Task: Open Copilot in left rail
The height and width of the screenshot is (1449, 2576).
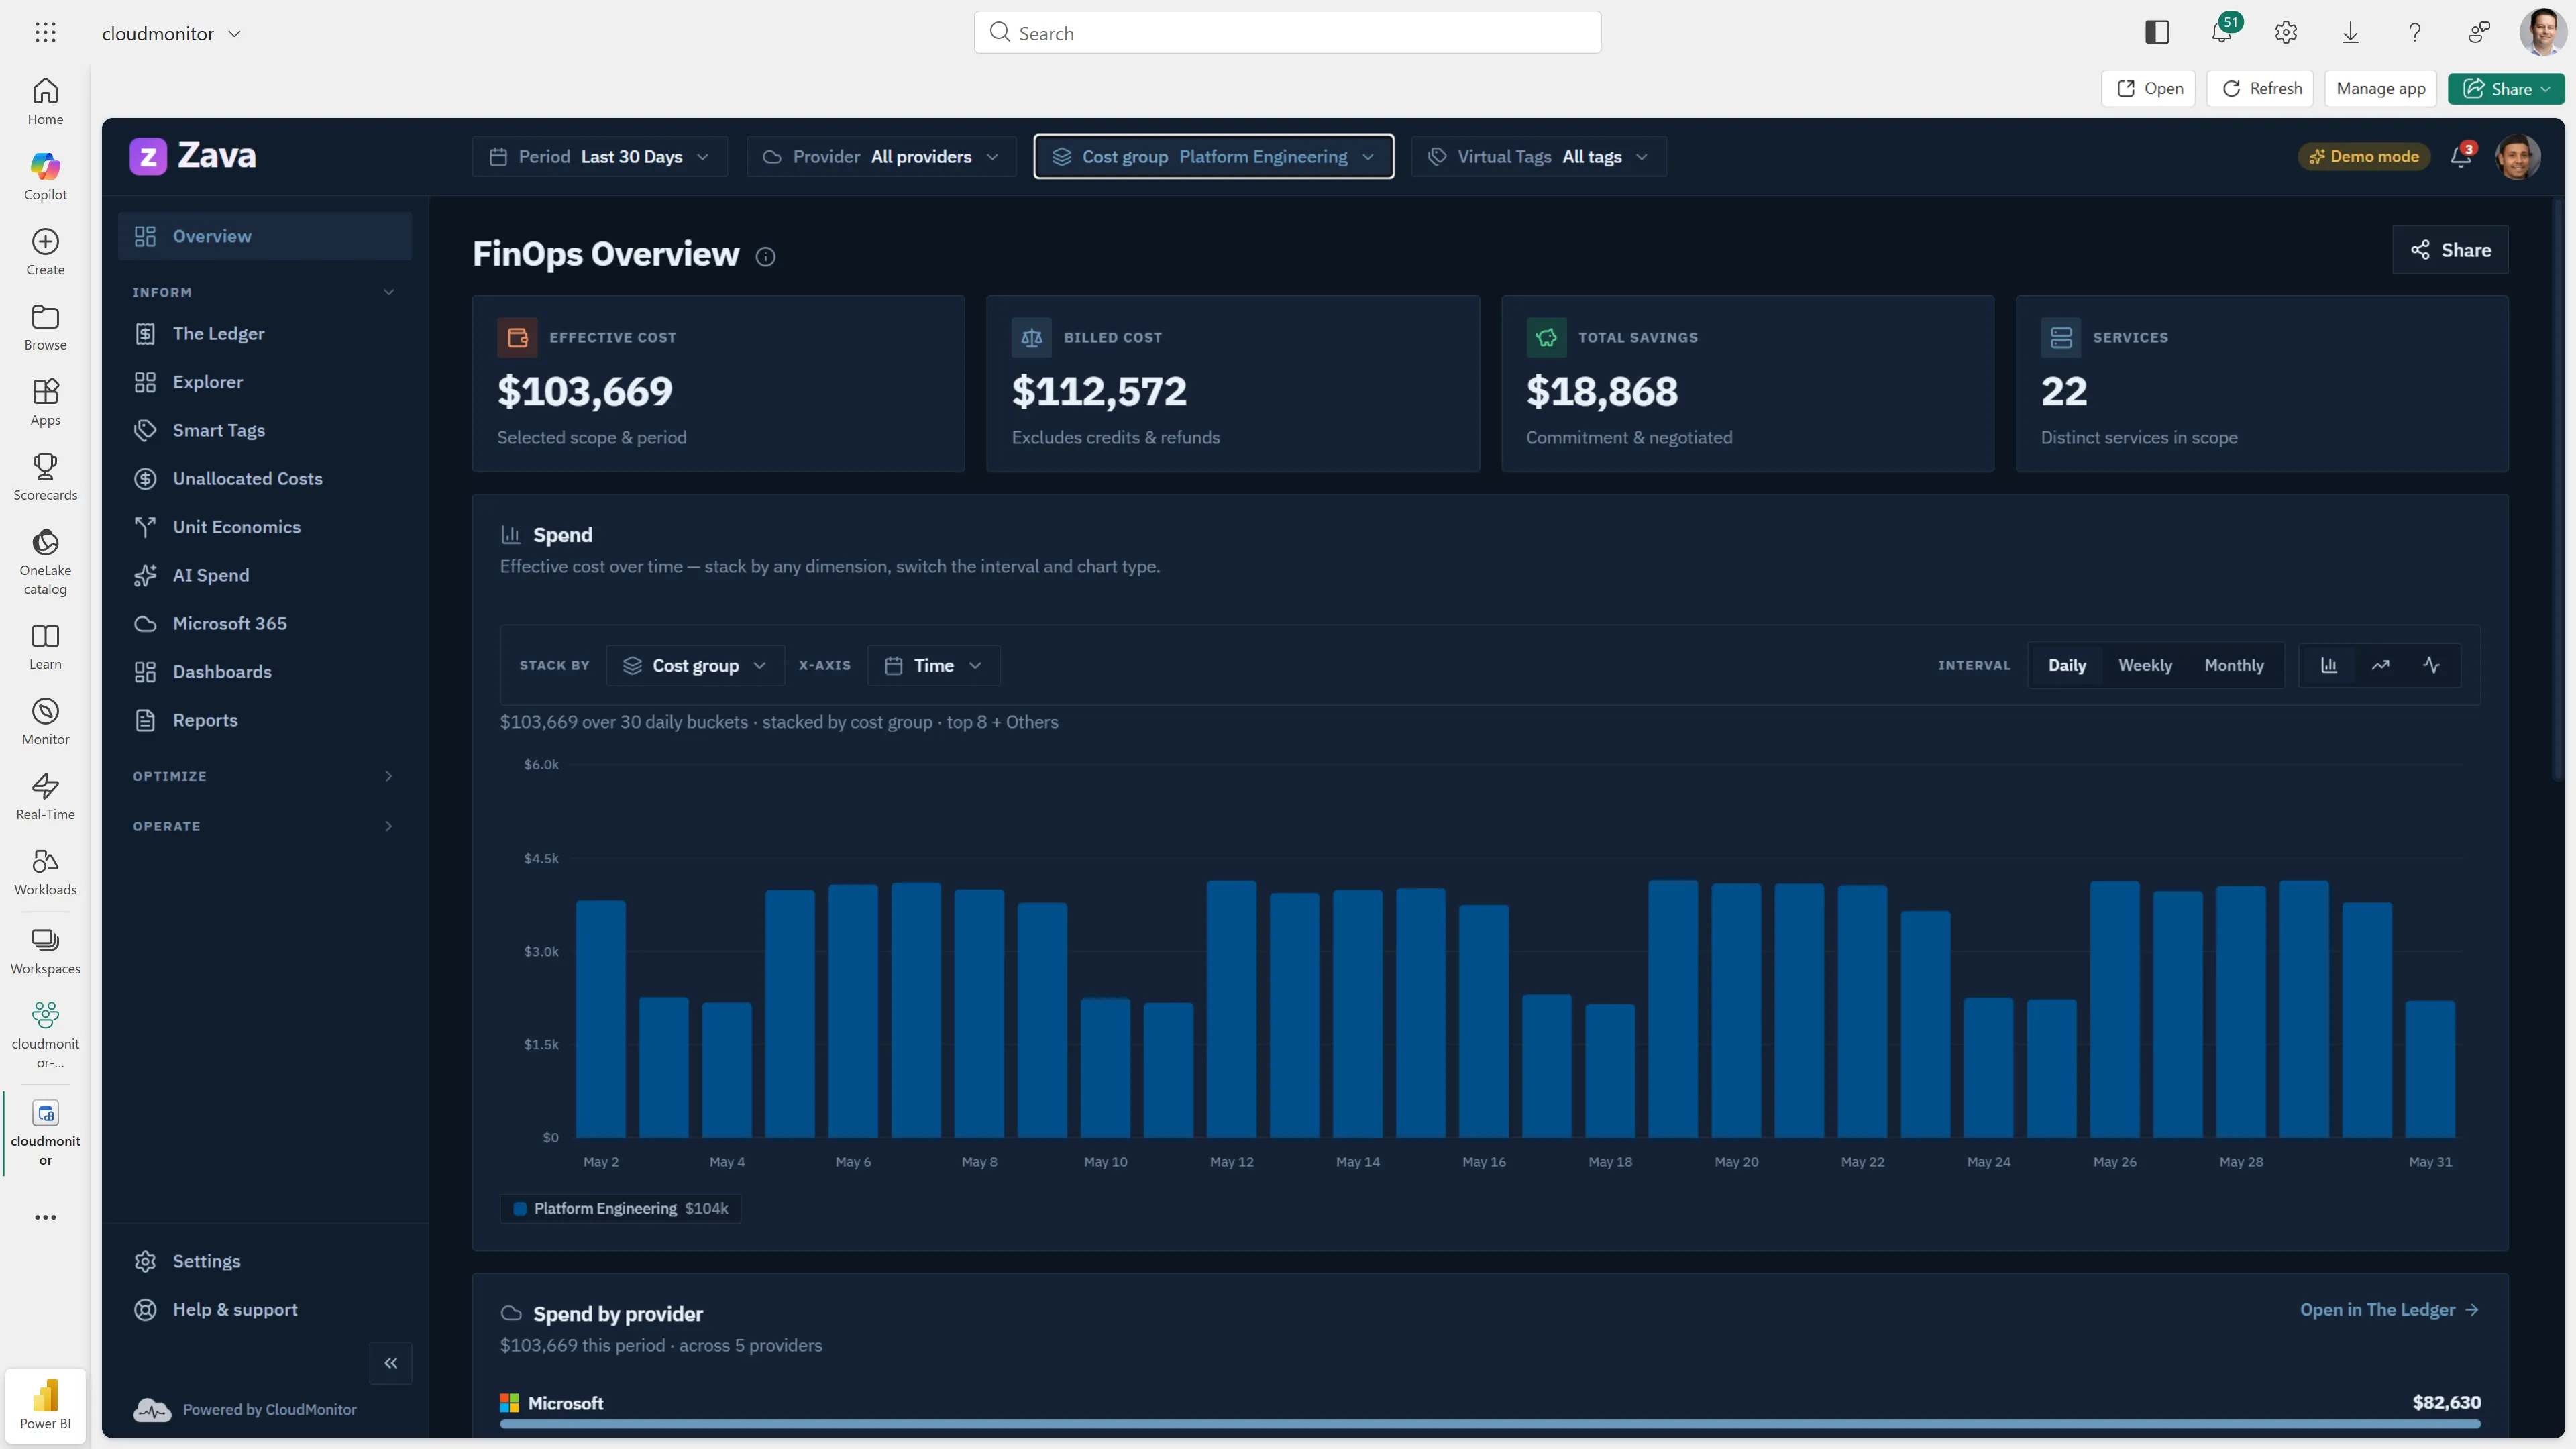Action: coord(45,176)
